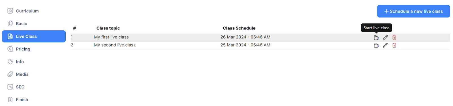This screenshot has height=106, width=453.
Task: Select the My first live class row
Action: [260, 37]
